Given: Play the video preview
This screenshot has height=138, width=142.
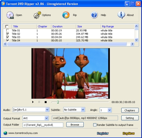Looking at the screenshot, I should [x=33, y=102].
